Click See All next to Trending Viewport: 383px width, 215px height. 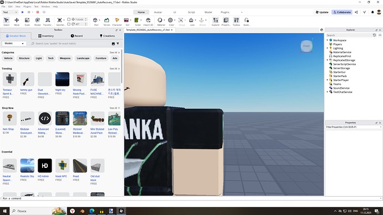pos(114,69)
